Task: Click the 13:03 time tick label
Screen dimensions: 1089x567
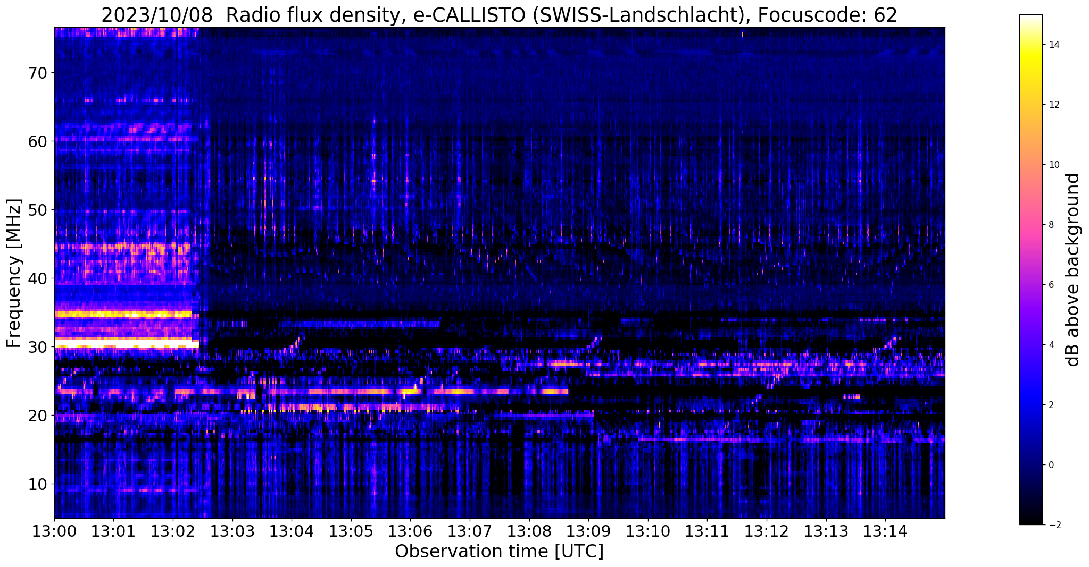Action: 232,531
